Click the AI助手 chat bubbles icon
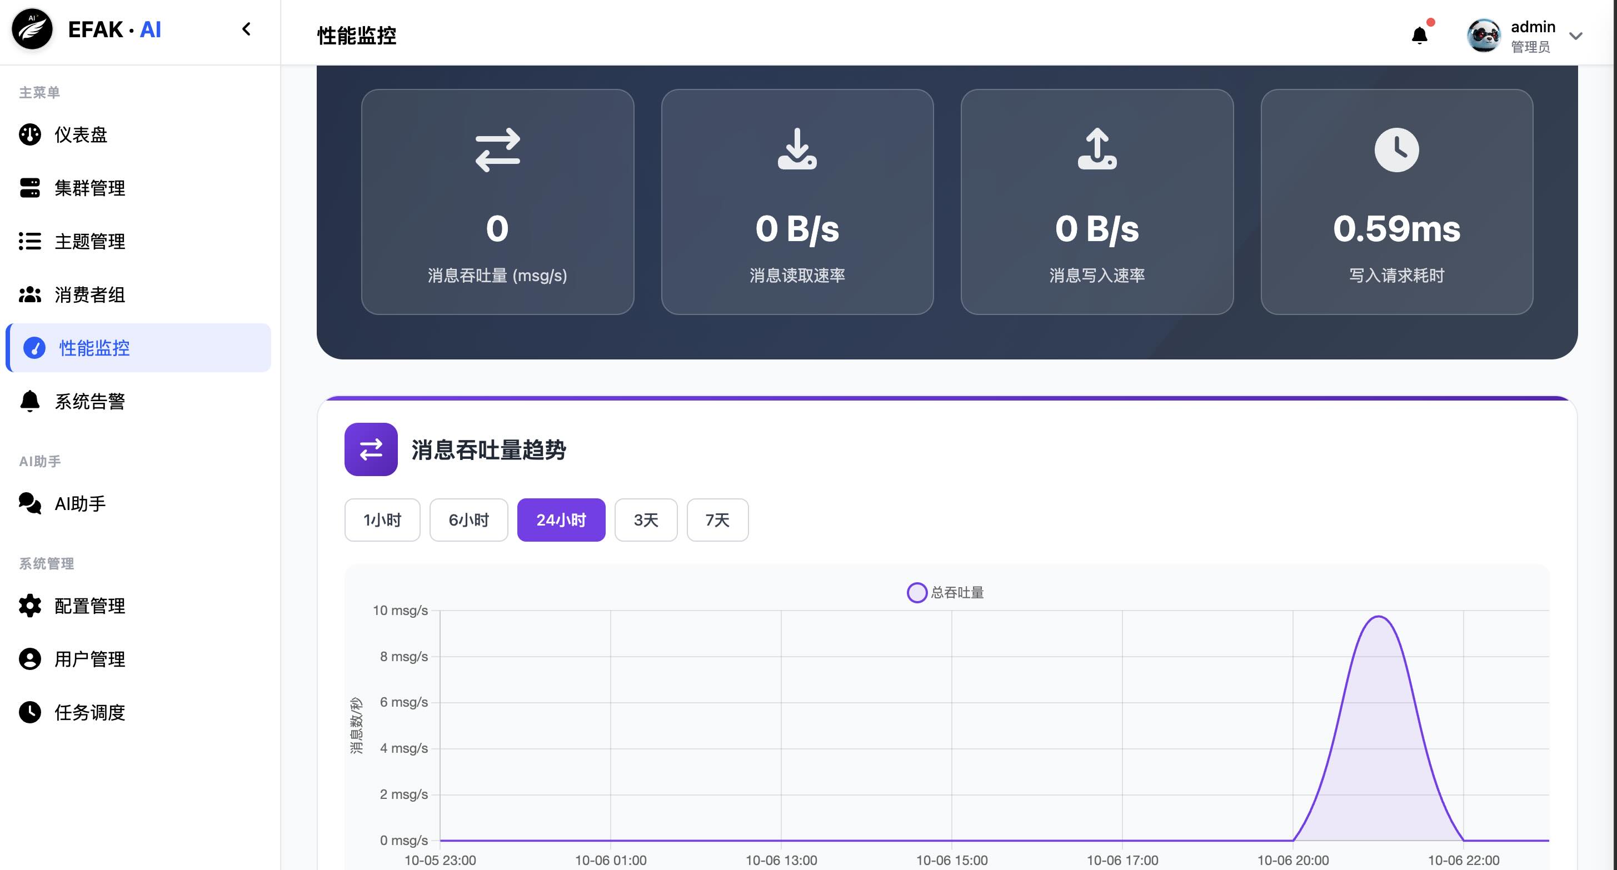The image size is (1617, 870). pos(29,503)
